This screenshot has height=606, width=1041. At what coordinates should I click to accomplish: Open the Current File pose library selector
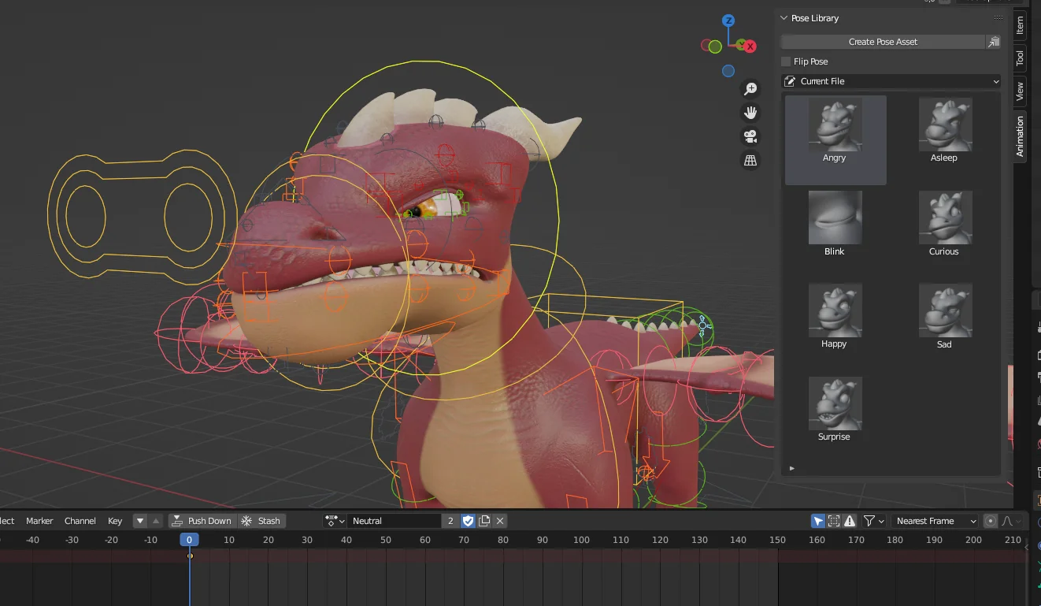[890, 80]
